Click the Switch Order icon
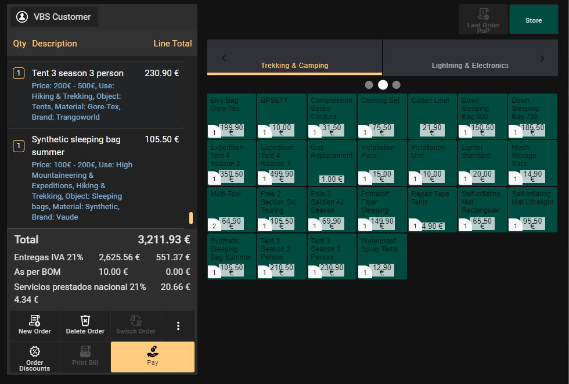 (136, 321)
